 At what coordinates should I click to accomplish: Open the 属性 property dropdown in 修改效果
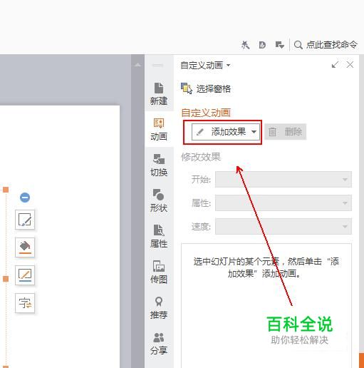coord(284,203)
